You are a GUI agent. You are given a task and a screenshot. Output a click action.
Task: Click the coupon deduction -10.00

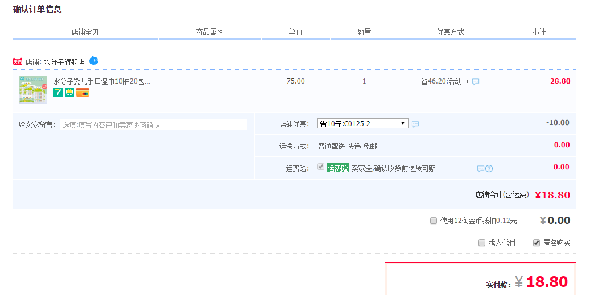[x=558, y=123]
